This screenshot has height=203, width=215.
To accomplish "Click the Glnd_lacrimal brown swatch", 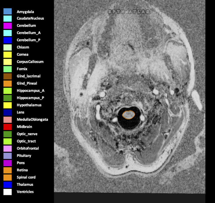I will coord(7,76).
